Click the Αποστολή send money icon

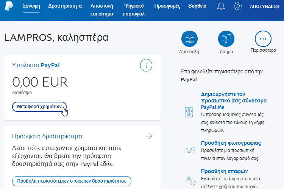(189, 39)
